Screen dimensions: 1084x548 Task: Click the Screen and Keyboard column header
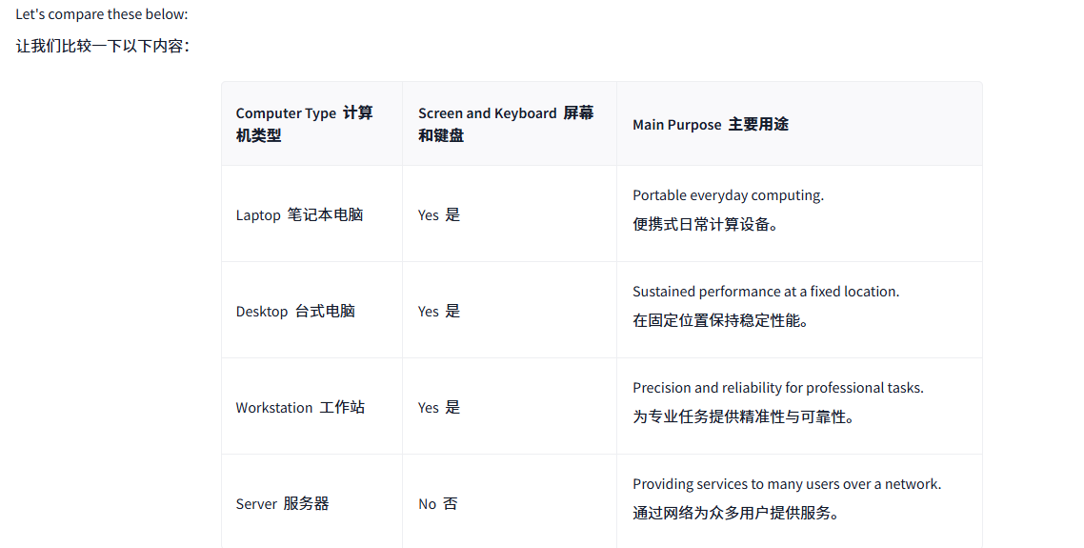pyautogui.click(x=510, y=124)
